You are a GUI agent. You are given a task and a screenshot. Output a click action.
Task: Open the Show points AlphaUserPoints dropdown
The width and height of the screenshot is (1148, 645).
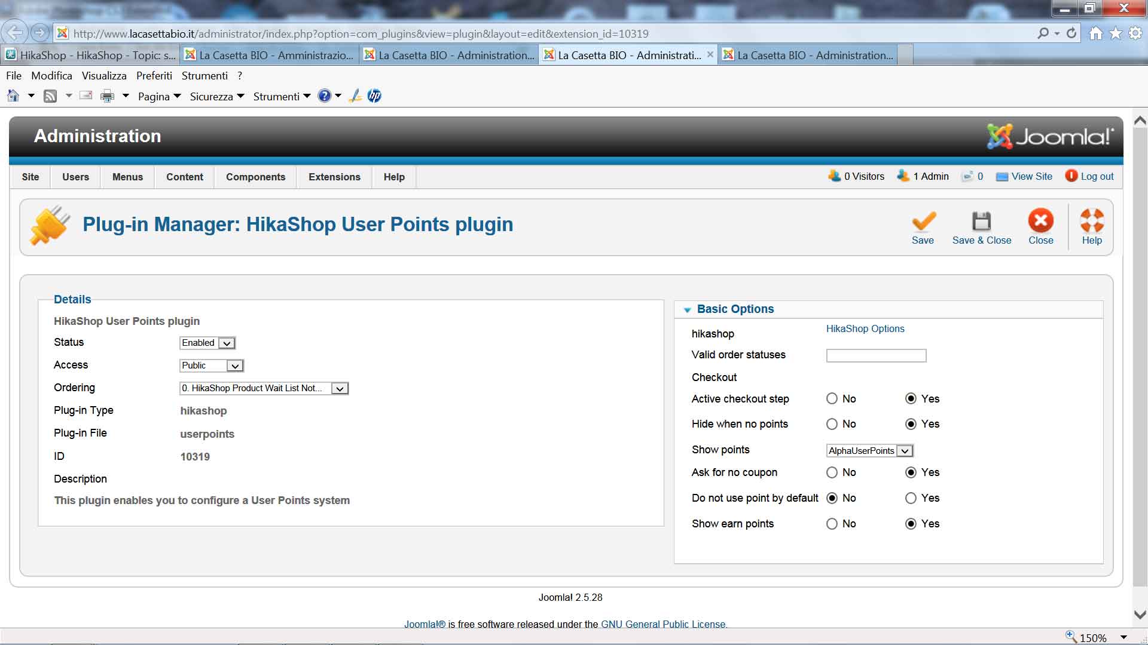[x=870, y=451]
